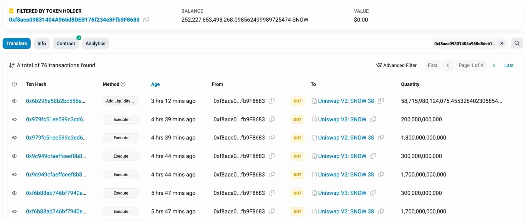Click the Age column header
The height and width of the screenshot is (221, 526).
tap(155, 84)
